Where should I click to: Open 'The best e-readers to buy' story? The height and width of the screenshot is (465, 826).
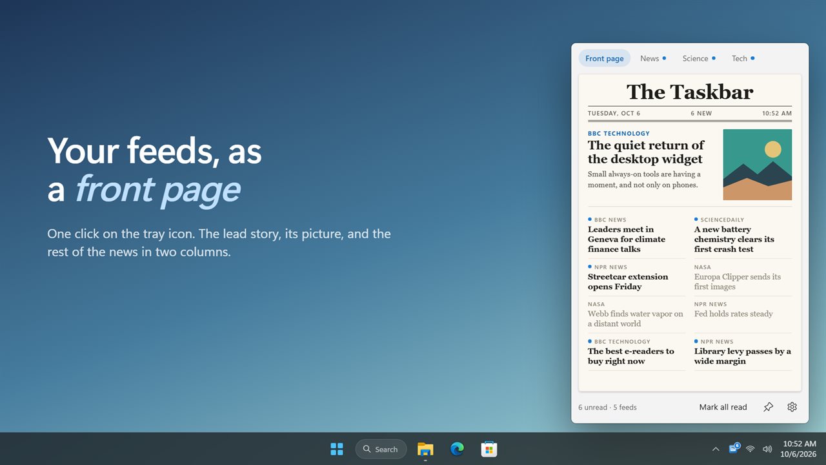(630, 356)
